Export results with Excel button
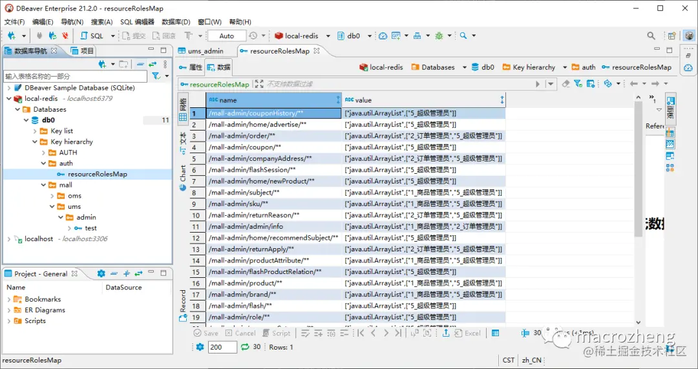The width and height of the screenshot is (698, 369). 467,333
